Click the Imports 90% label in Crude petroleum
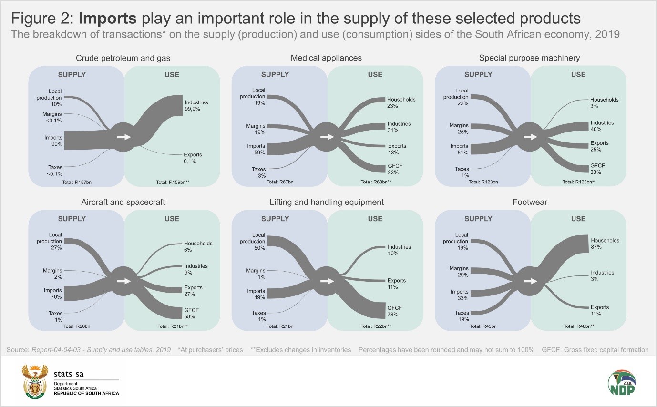 (x=53, y=141)
